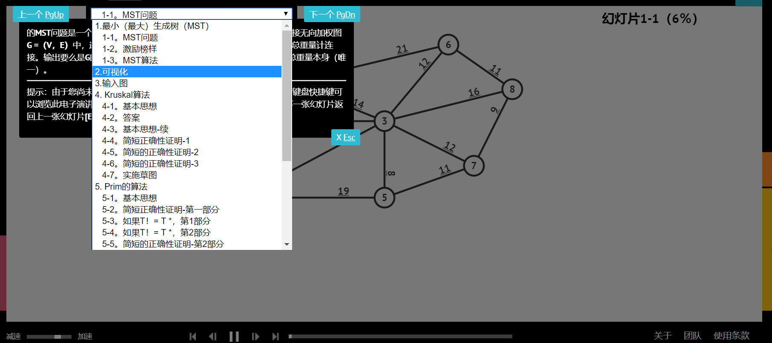Click graph vertex 7
The width and height of the screenshot is (772, 343).
[x=474, y=165]
